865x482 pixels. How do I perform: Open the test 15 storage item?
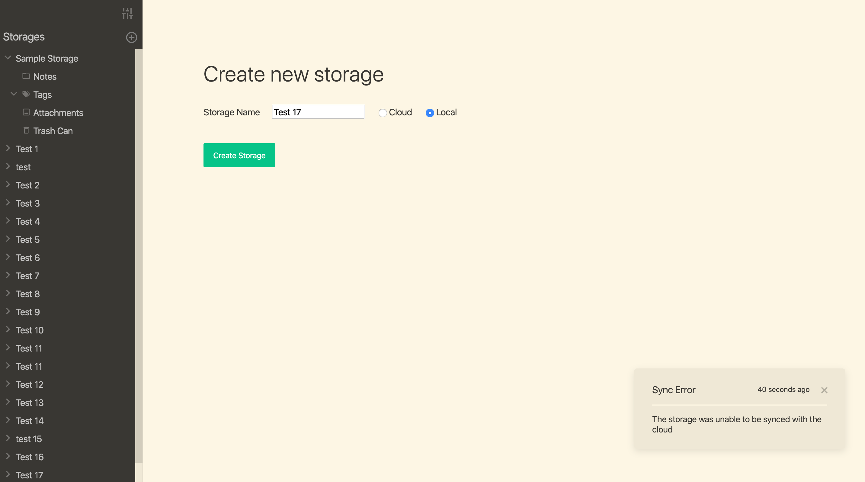(29, 439)
